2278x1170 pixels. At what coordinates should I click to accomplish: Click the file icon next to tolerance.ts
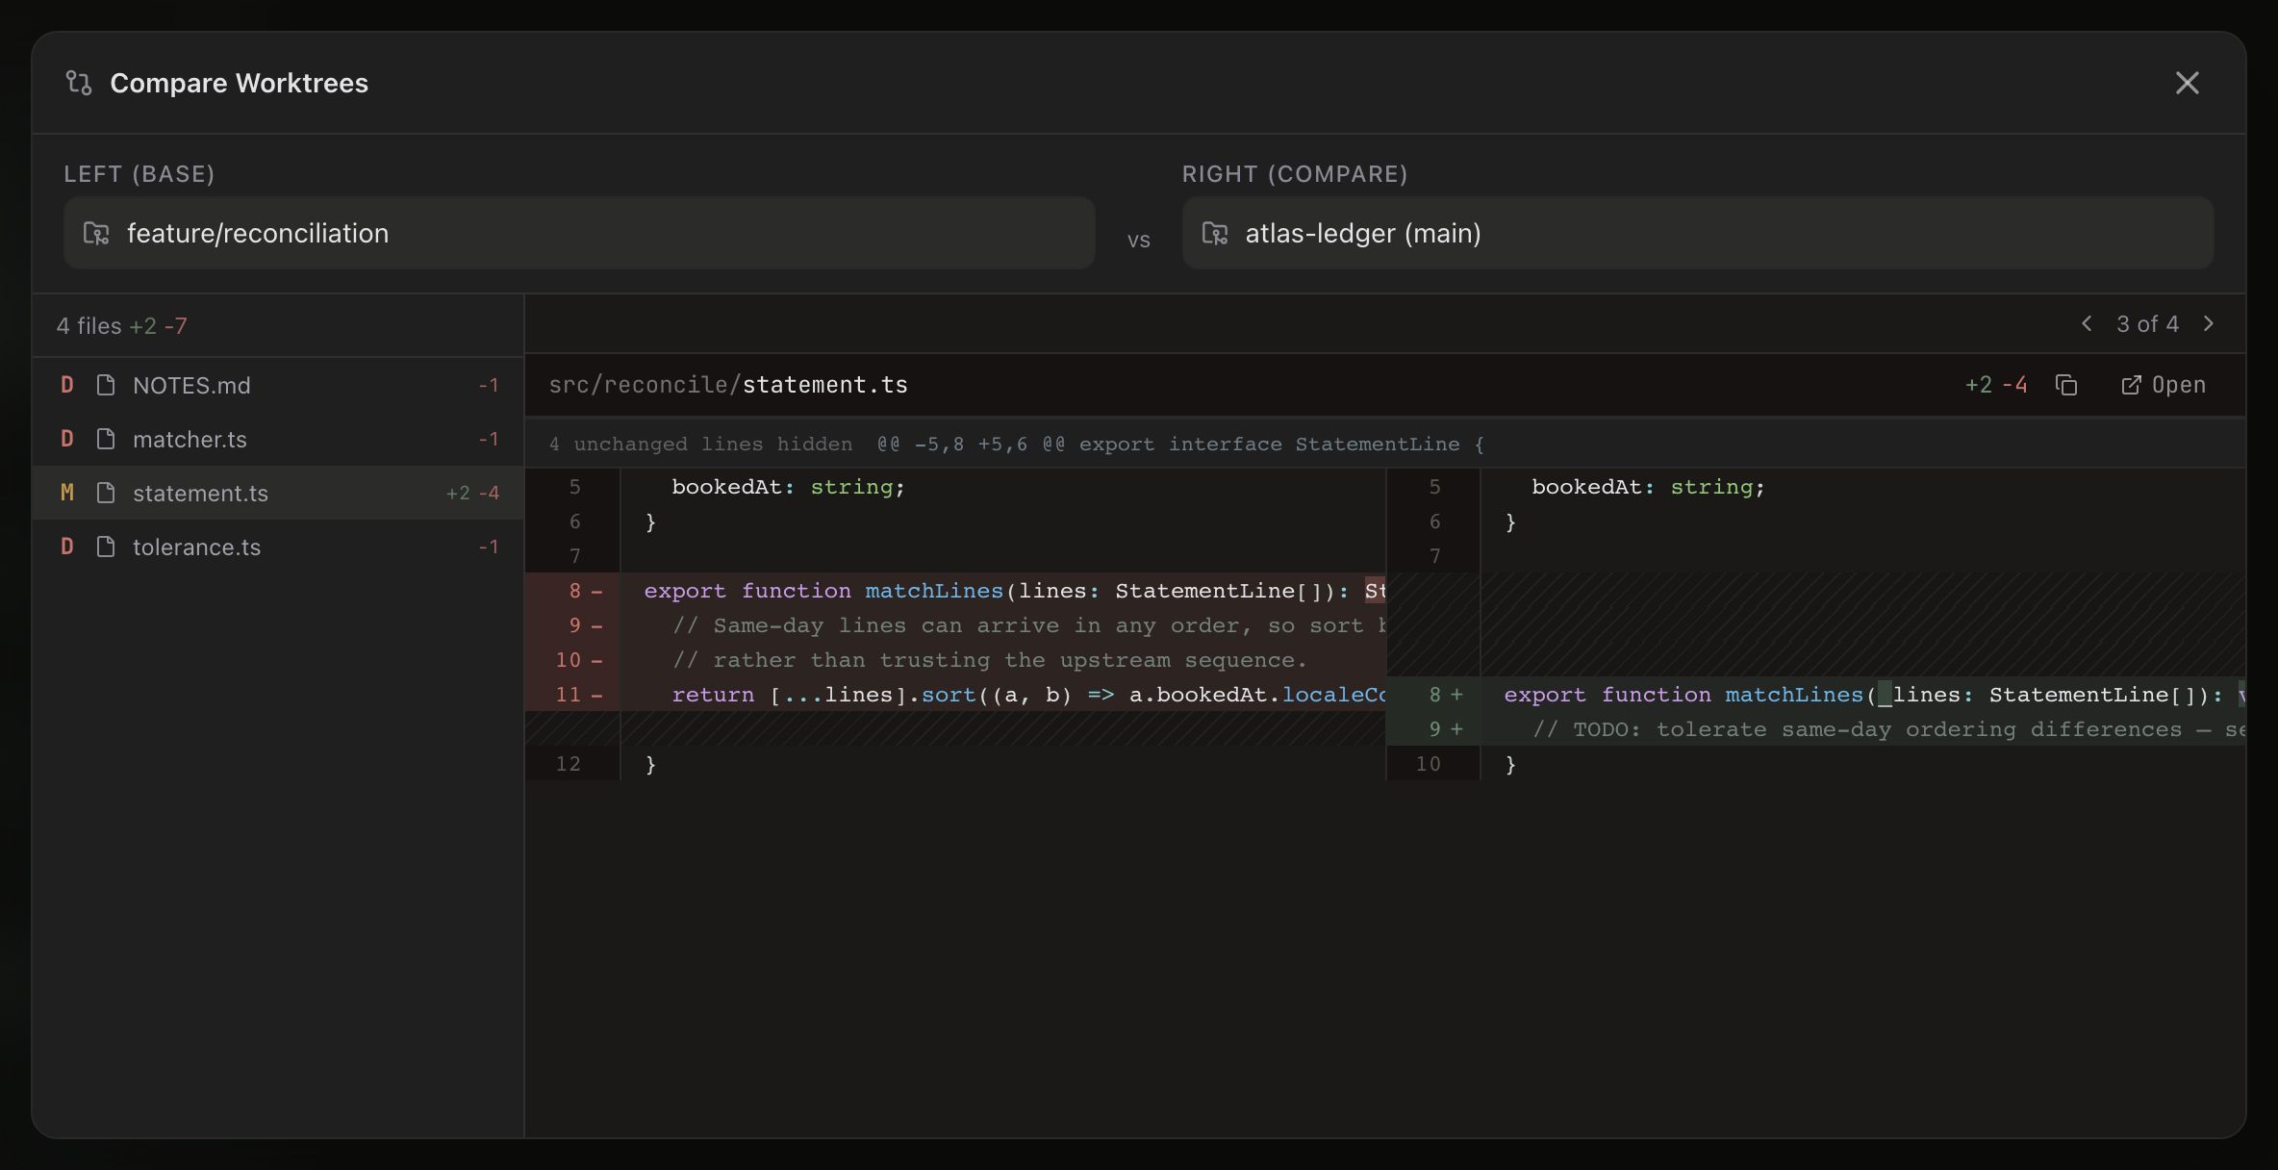coord(106,547)
